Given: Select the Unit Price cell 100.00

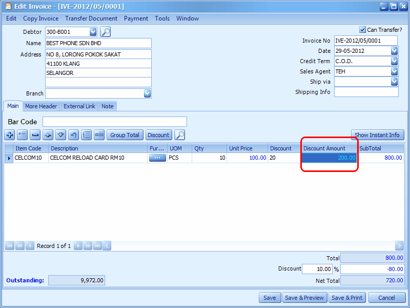Looking at the screenshot, I should click(247, 158).
